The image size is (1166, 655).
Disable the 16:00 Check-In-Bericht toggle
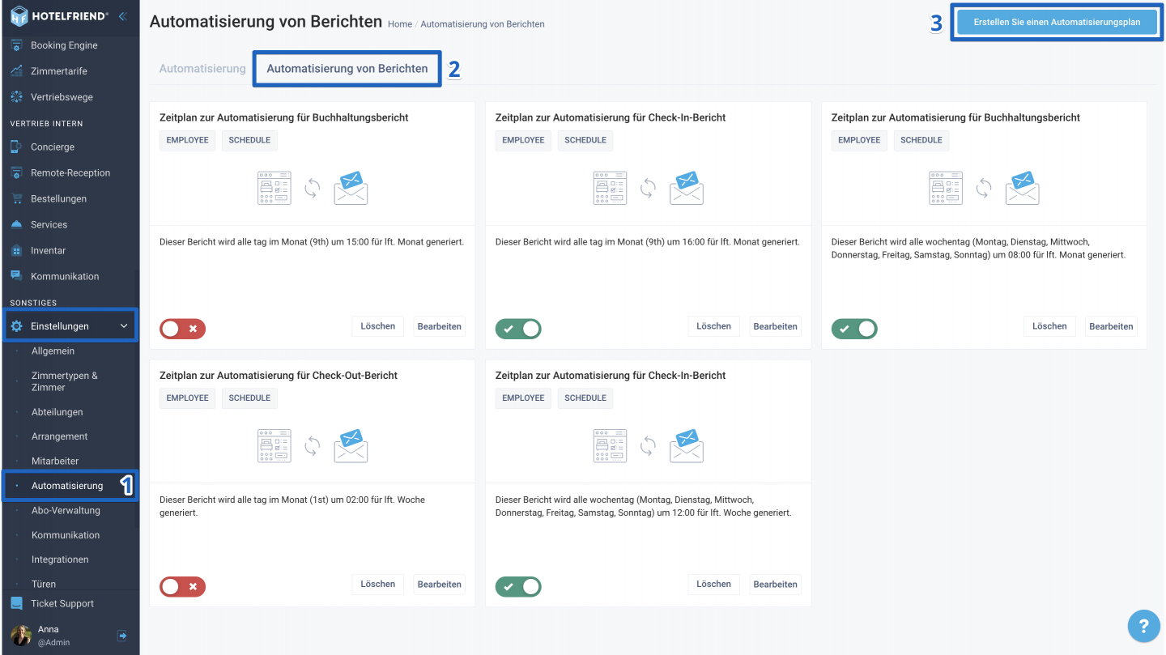click(518, 328)
